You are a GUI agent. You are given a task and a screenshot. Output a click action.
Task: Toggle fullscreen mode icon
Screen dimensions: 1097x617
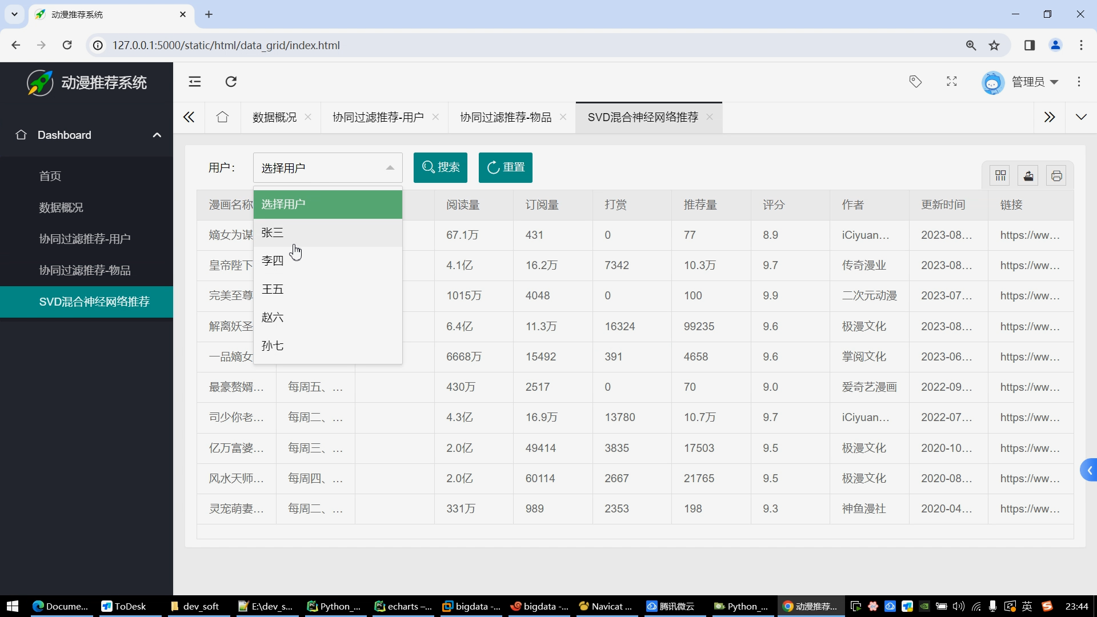pos(951,82)
